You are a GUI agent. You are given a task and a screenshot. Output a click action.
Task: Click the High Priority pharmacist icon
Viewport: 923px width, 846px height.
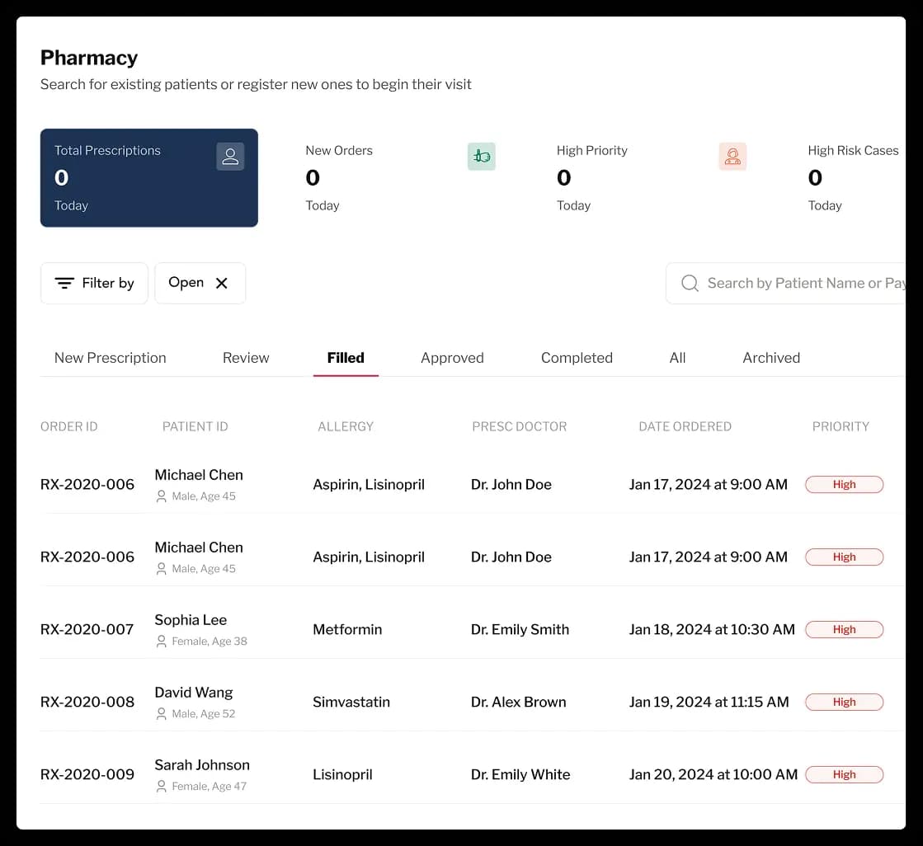(x=732, y=156)
